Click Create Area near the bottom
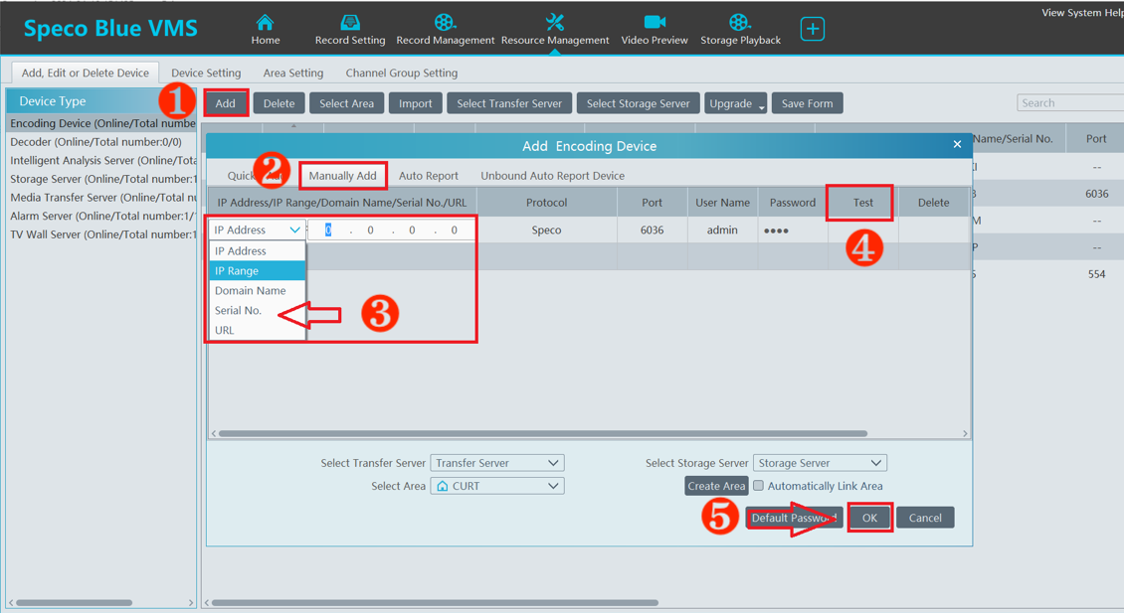This screenshot has width=1124, height=613. (716, 486)
